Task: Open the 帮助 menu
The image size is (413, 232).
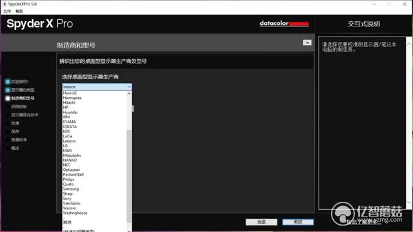Action: [x=19, y=12]
